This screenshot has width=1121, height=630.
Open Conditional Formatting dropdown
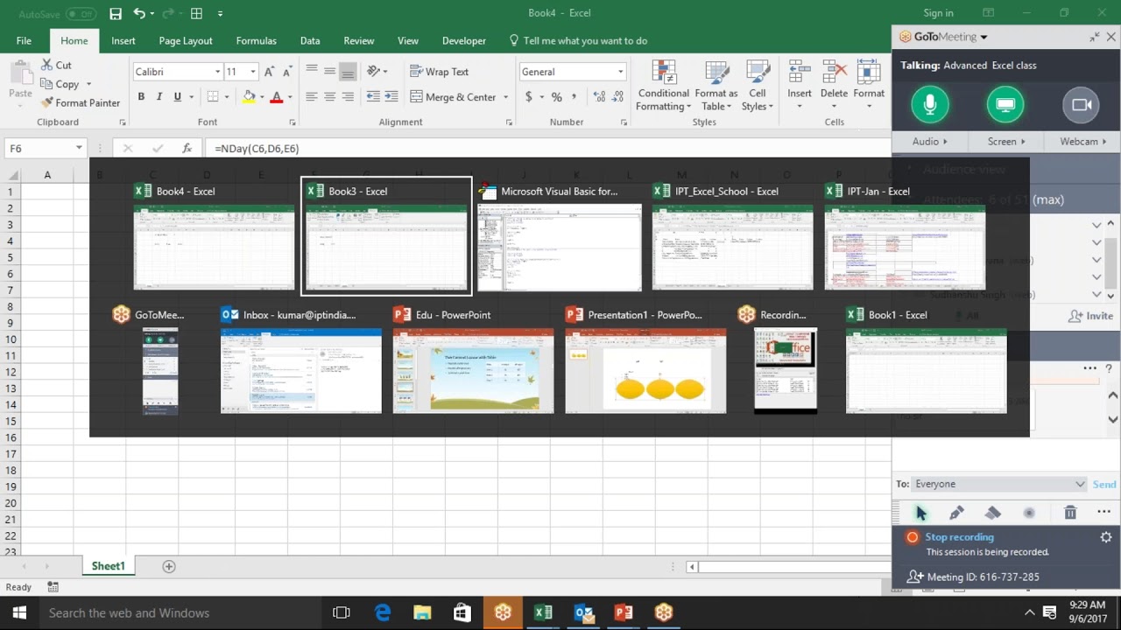point(663,86)
